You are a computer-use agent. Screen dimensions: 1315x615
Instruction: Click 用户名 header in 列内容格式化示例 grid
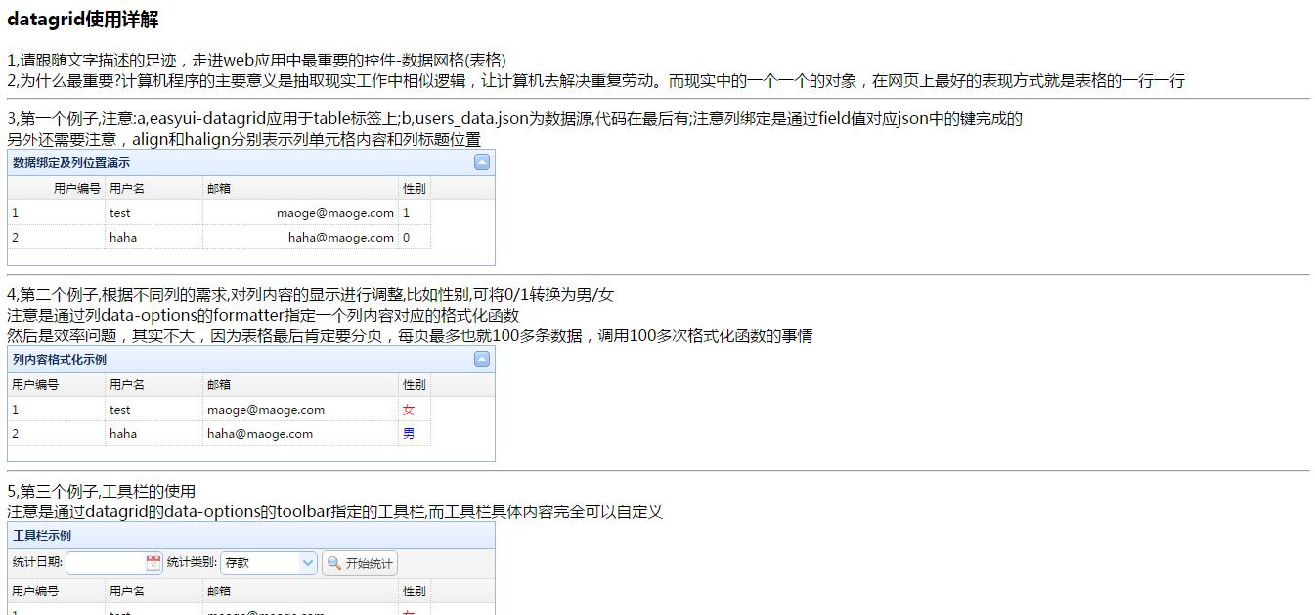tap(153, 384)
